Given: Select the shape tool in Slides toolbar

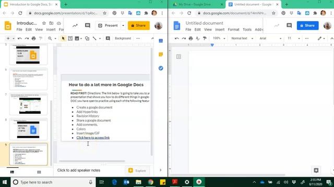Looking at the screenshot, I should coord(87,38).
